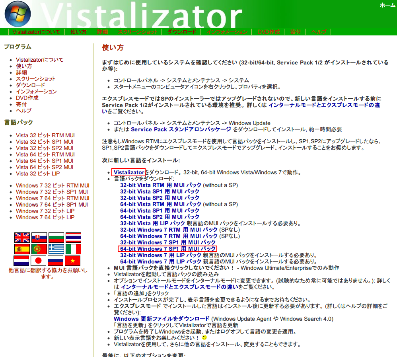Choose the Italian flag
397x357 pixels.
click(x=74, y=249)
